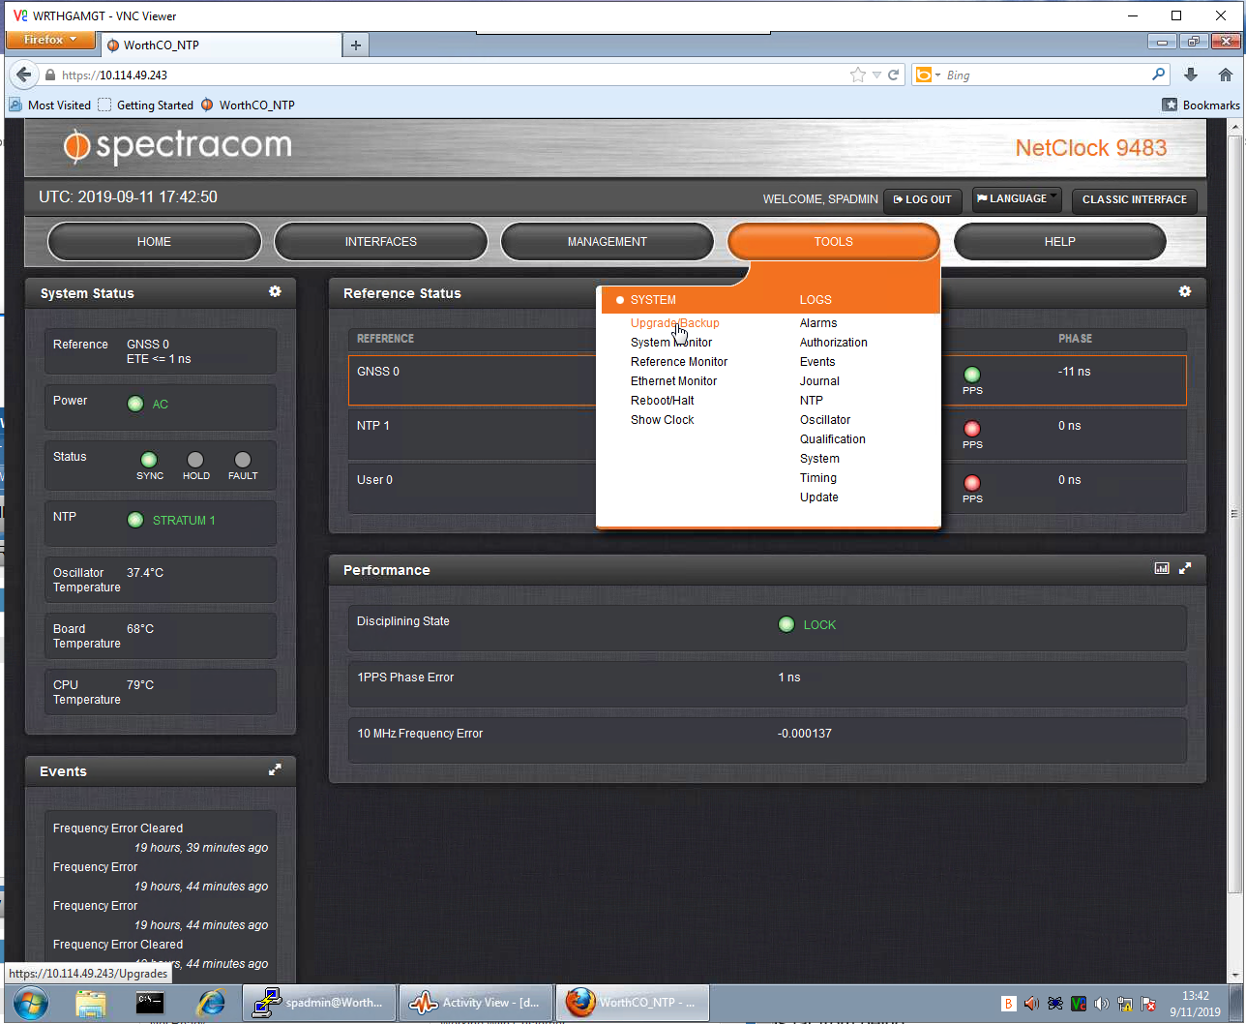Select Upgrade/Backup from the Tools menu
Viewport: 1246px width, 1024px height.
[675, 323]
